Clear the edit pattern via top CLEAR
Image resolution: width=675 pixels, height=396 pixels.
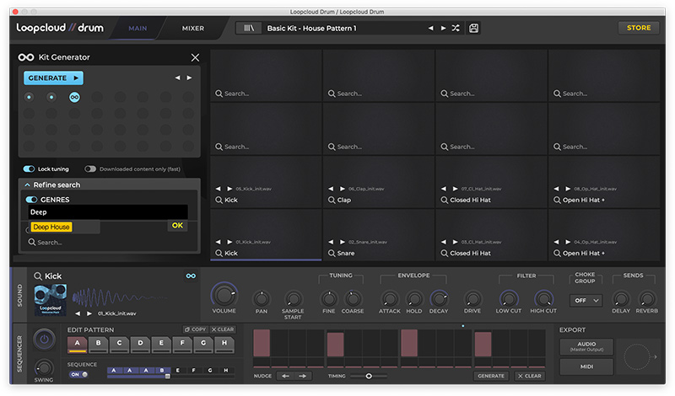click(222, 329)
